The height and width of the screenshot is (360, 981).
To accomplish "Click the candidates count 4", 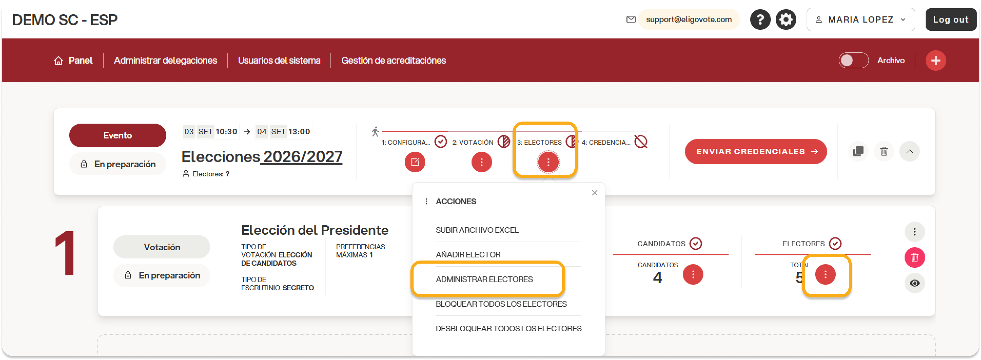I will pos(657,278).
